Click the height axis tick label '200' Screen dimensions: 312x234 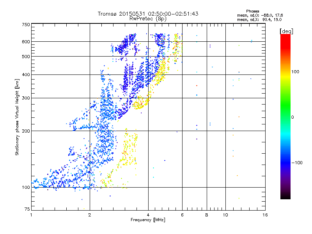pos(26,131)
